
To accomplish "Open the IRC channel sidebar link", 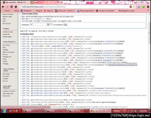I will coord(7,24).
